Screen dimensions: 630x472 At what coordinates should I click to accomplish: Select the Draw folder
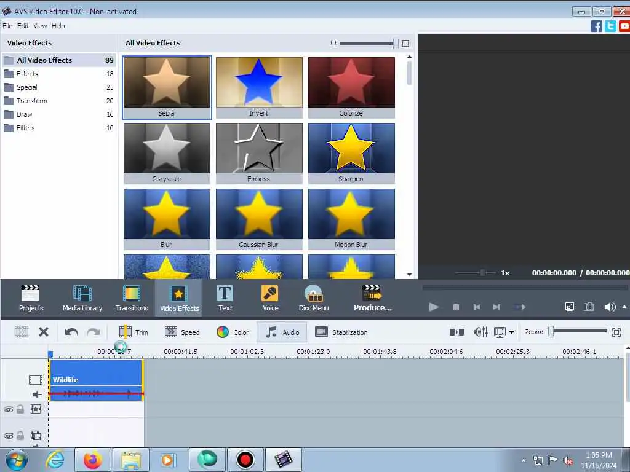coord(58,114)
